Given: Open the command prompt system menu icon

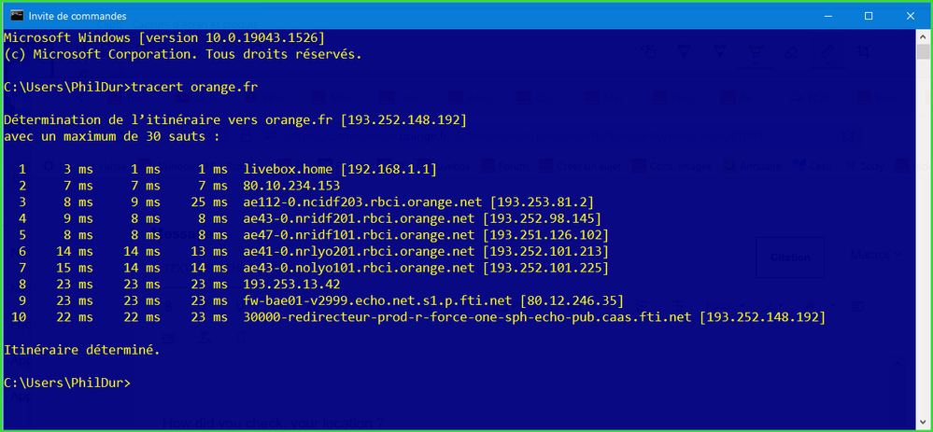Looking at the screenshot, I should pos(17,15).
